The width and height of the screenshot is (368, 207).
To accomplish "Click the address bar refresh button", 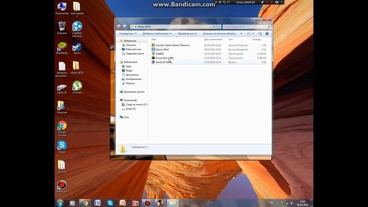I will [218, 27].
